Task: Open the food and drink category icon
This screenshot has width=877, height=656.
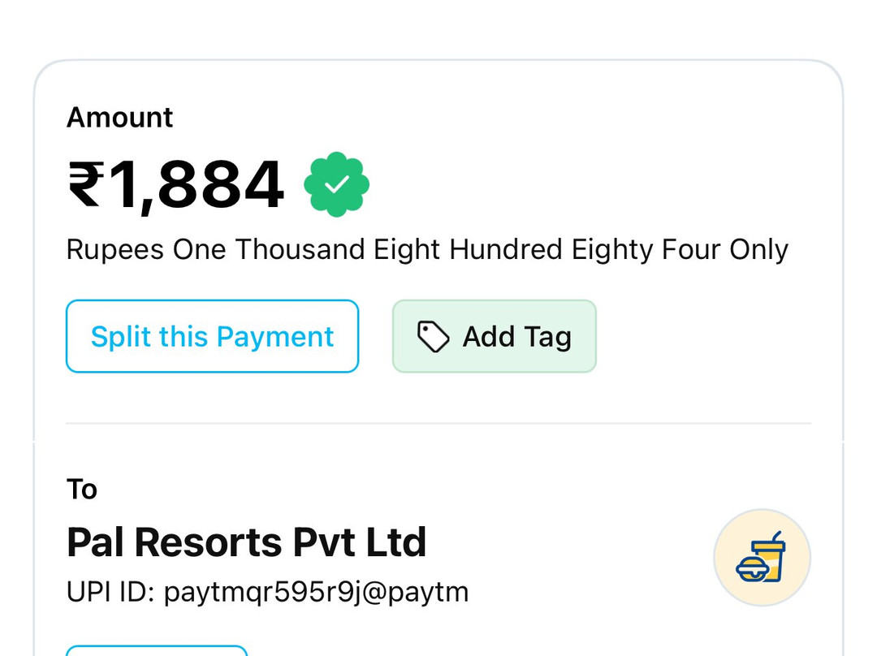Action: (x=762, y=558)
